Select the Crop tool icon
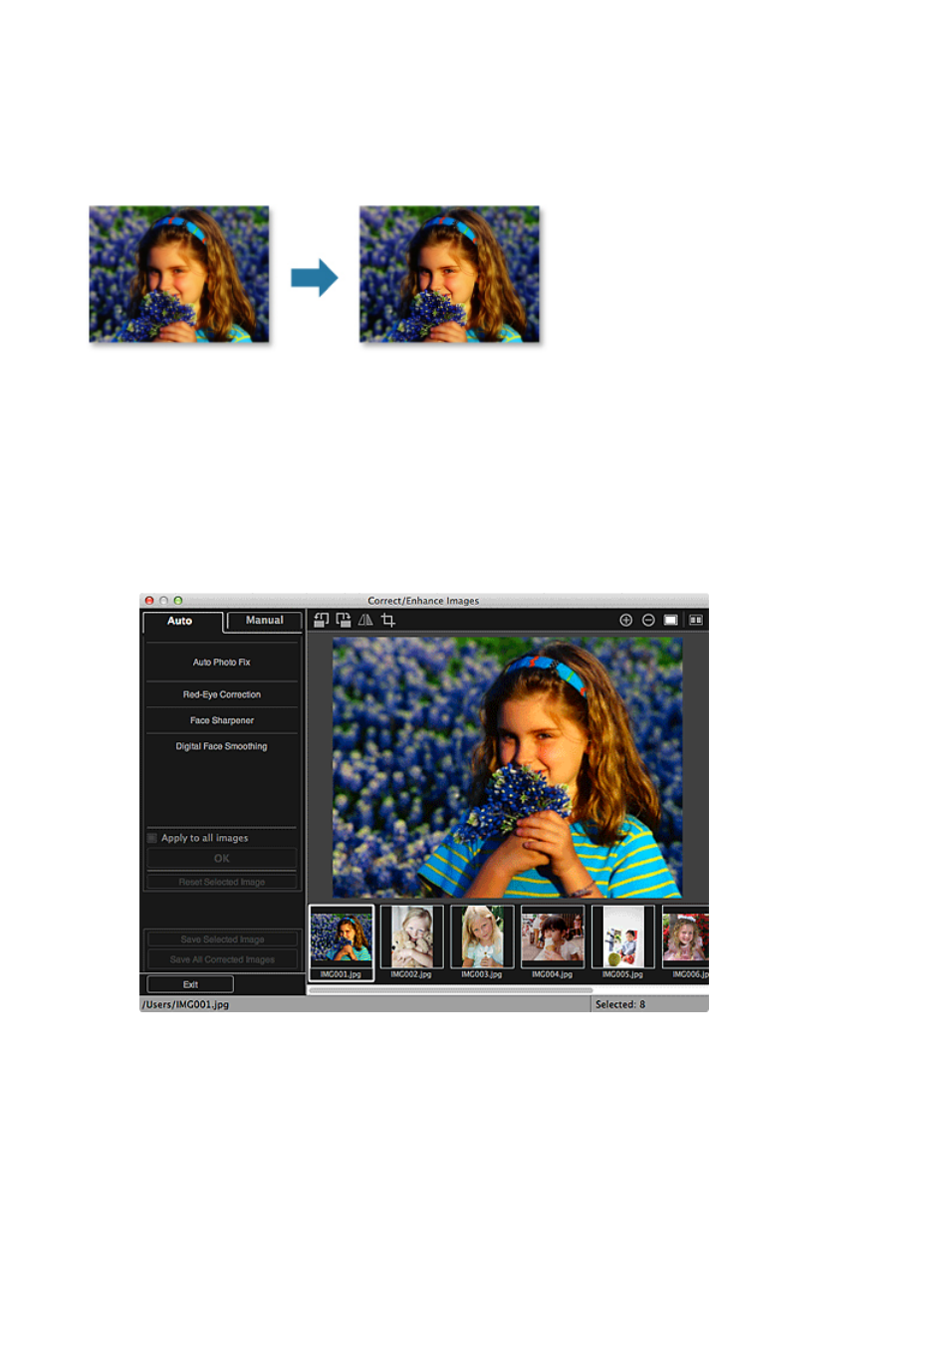The image size is (950, 1345). [388, 620]
